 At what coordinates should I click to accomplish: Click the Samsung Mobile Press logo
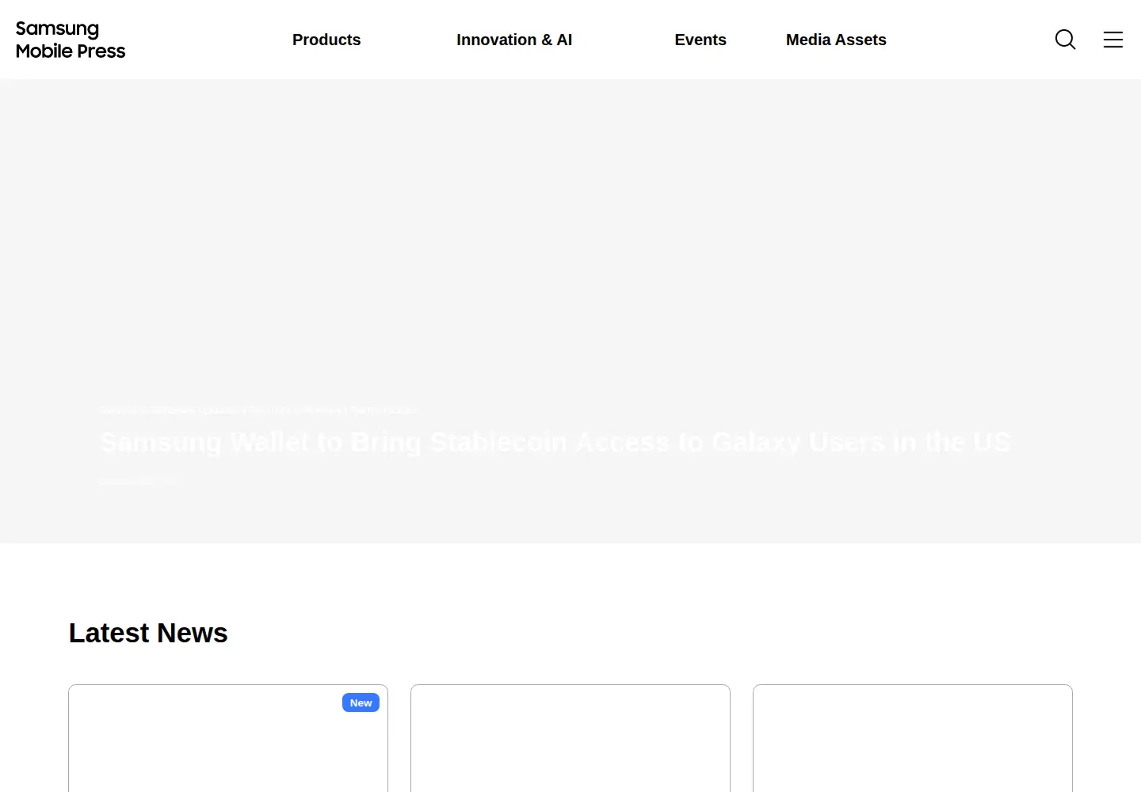[x=71, y=40]
